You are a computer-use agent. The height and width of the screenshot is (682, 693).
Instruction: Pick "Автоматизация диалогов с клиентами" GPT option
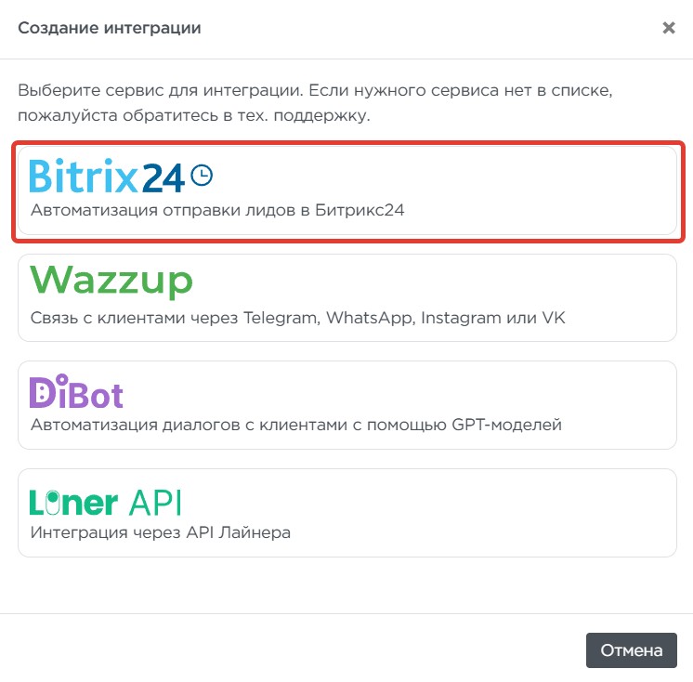tap(295, 426)
